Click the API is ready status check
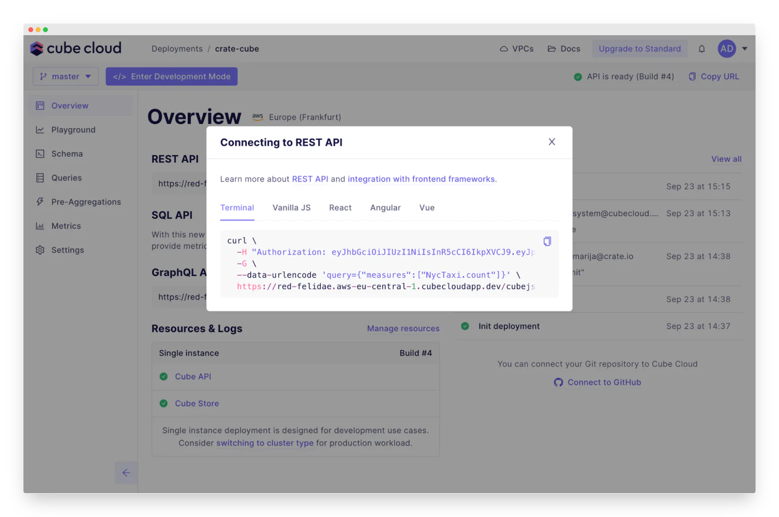 click(577, 77)
